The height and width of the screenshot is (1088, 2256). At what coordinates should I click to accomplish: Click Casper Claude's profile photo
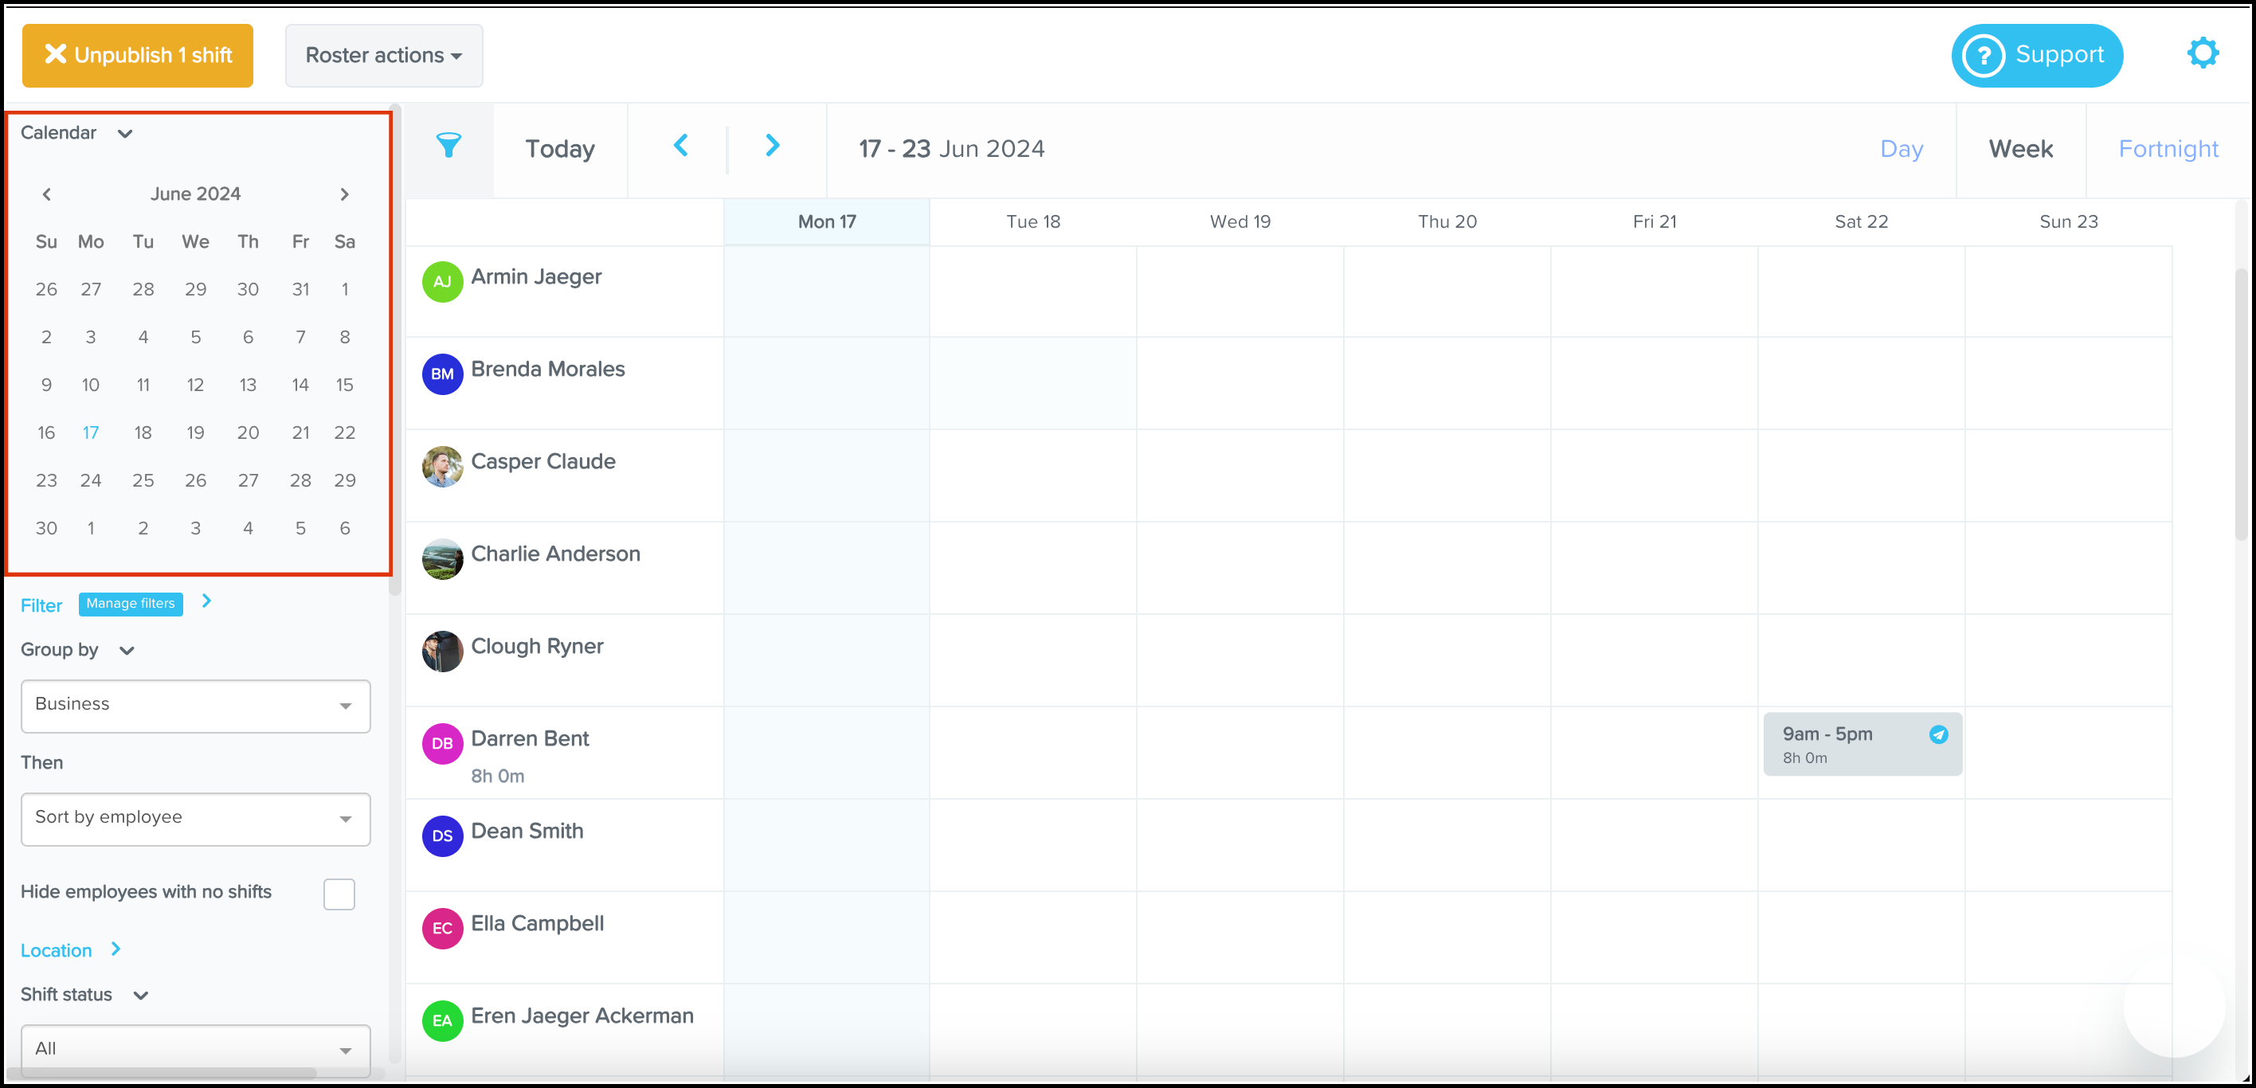(442, 467)
